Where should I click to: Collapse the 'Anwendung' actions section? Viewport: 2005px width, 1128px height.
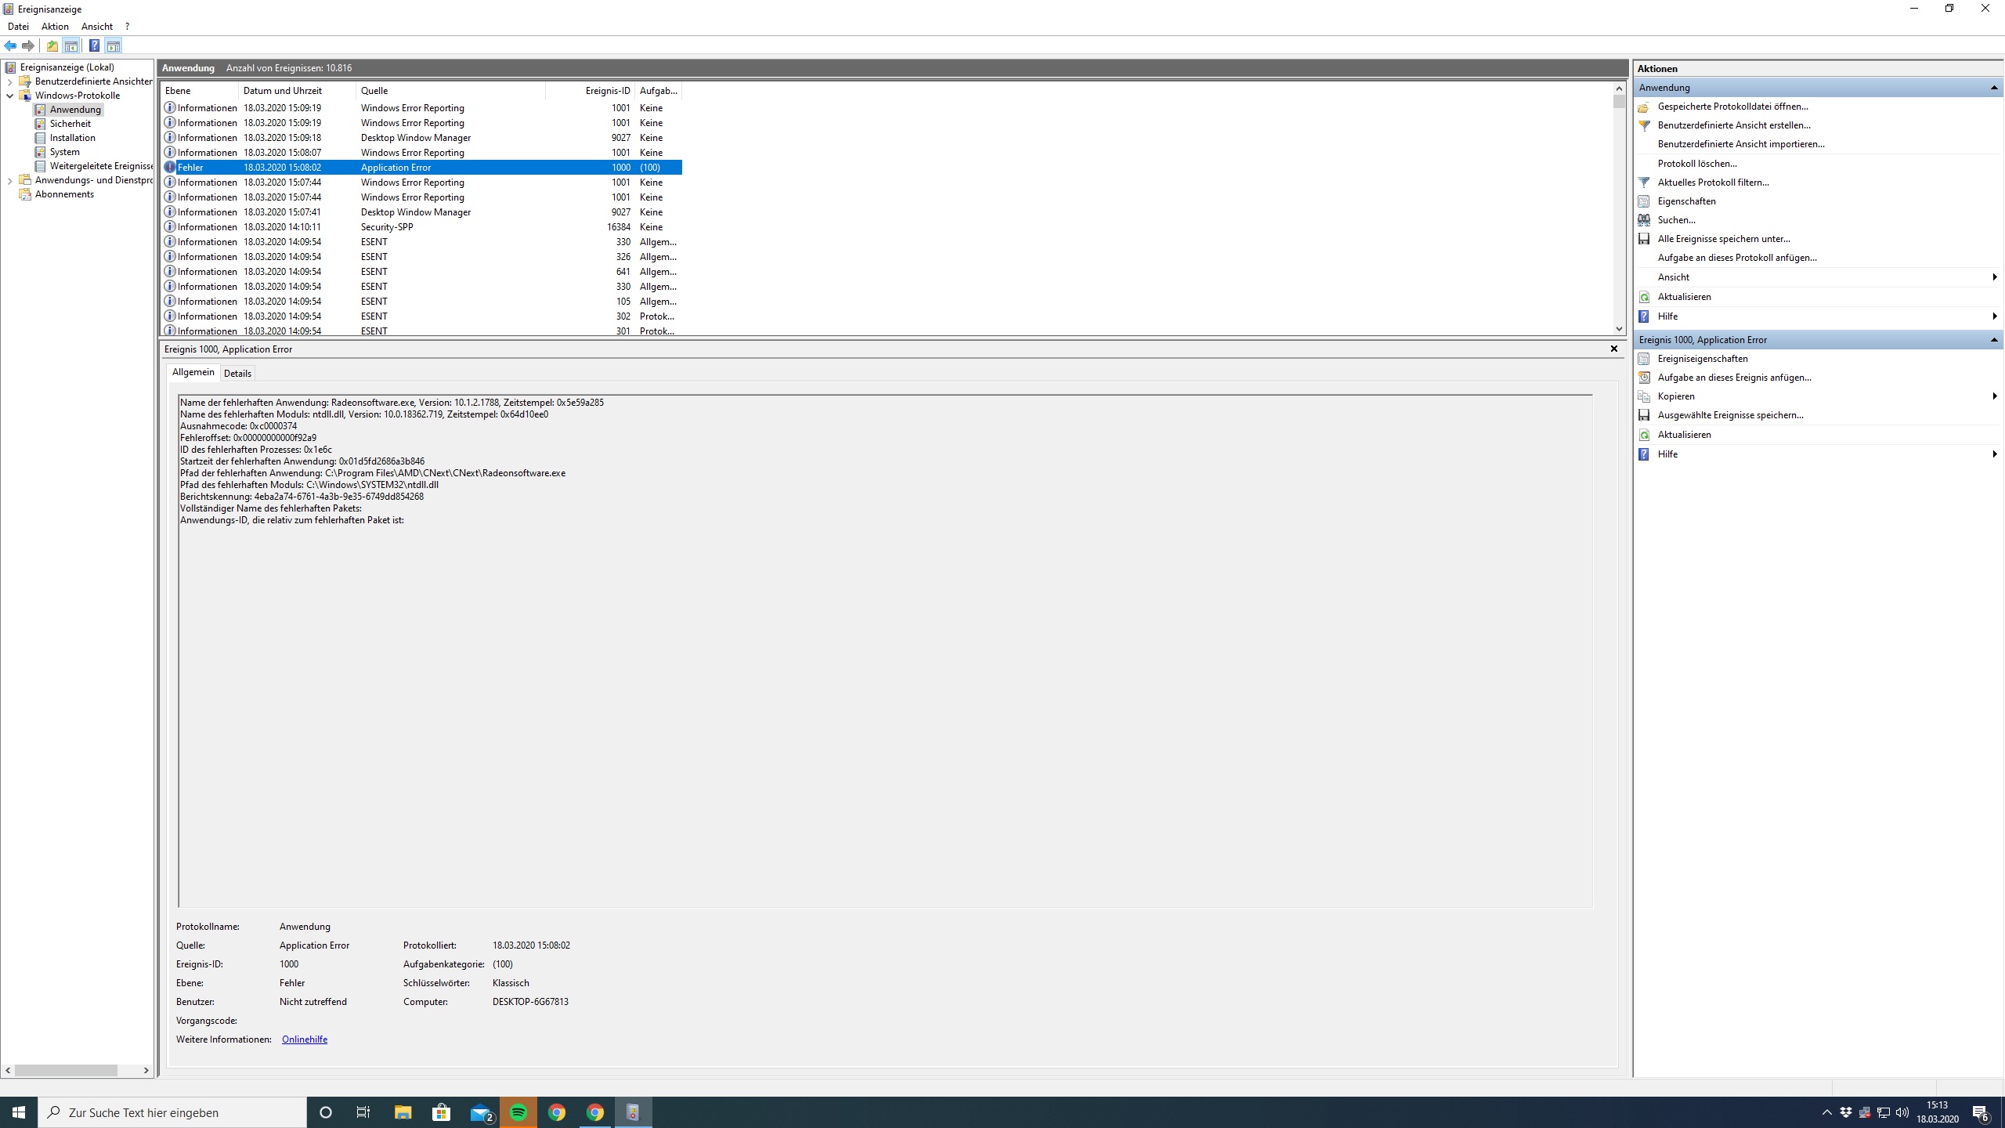(1993, 88)
